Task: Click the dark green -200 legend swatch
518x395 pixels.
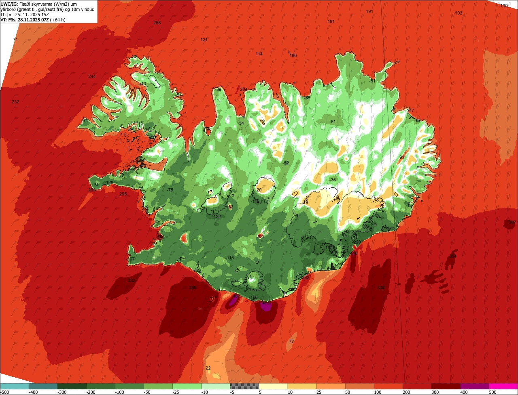Action: point(100,386)
